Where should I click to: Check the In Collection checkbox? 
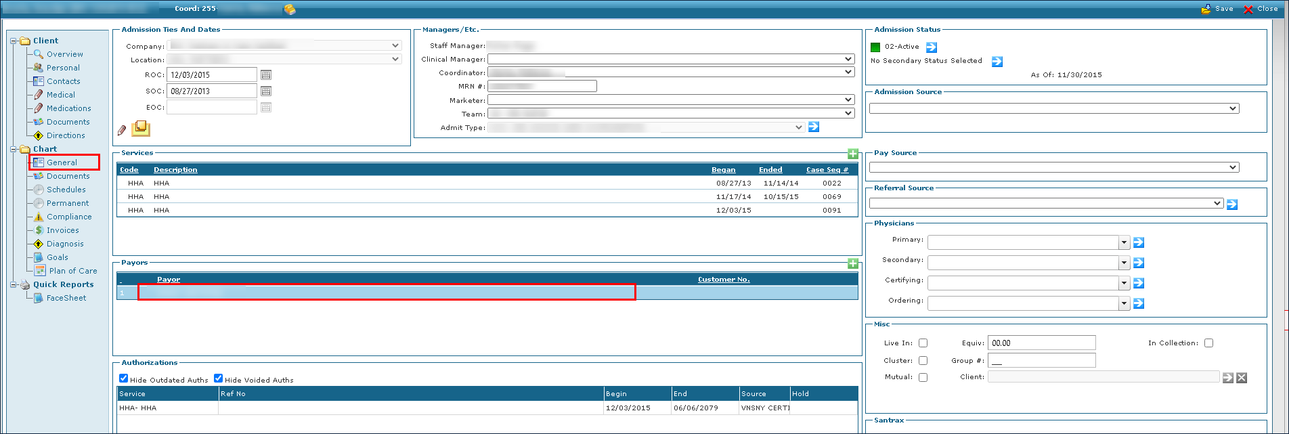(1208, 343)
